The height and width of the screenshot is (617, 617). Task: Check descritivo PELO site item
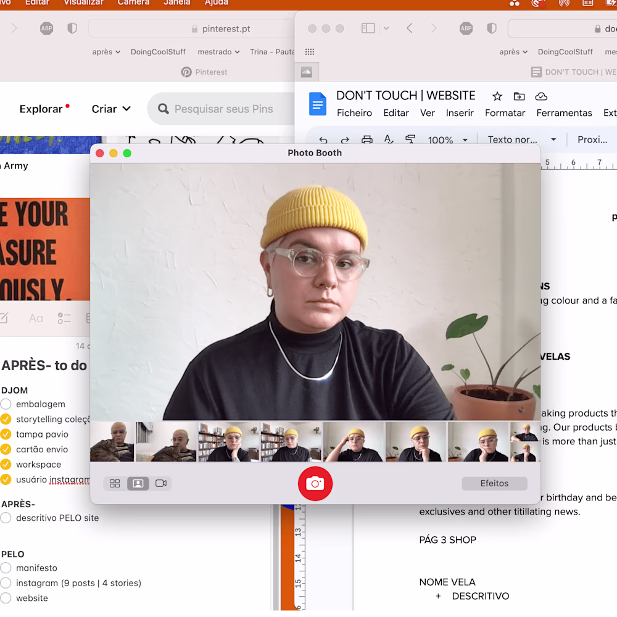tap(6, 518)
